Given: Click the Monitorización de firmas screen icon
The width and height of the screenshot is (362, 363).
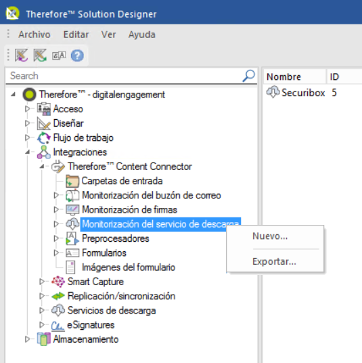Looking at the screenshot, I should click(72, 210).
